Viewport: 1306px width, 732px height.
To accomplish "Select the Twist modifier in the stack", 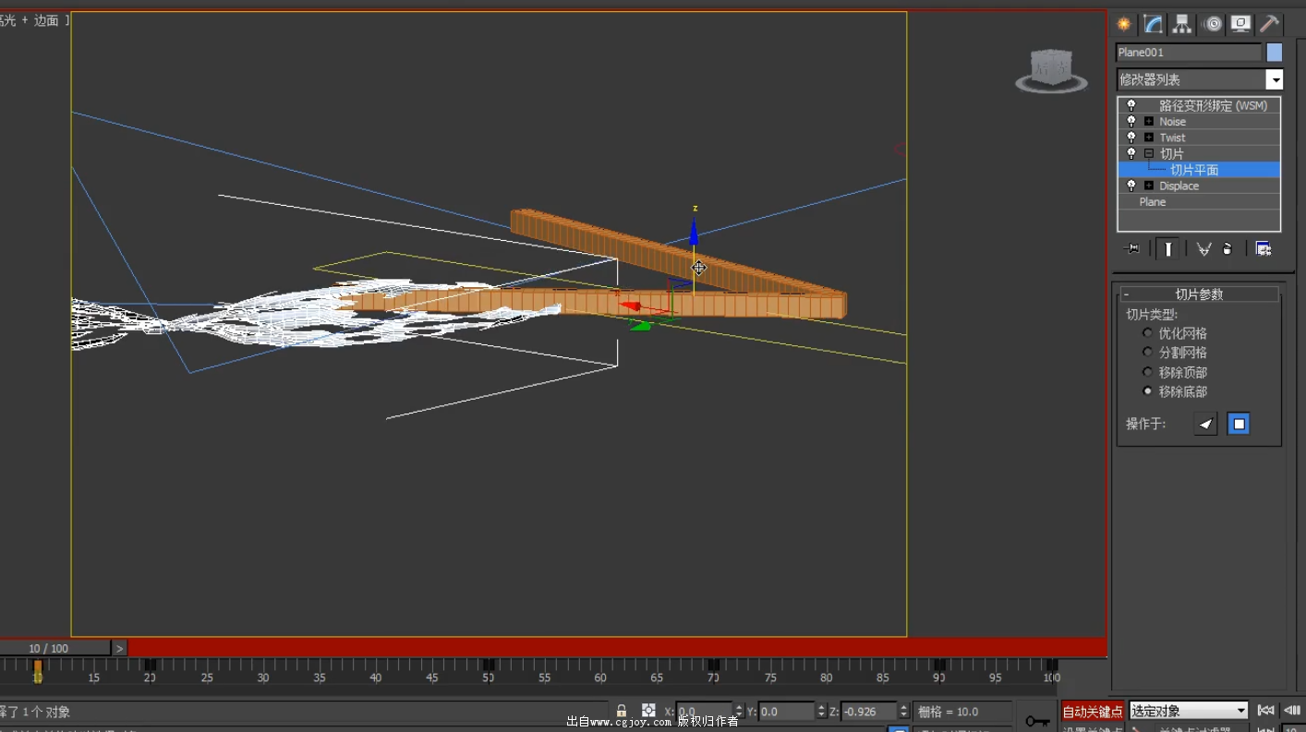I will [x=1172, y=138].
